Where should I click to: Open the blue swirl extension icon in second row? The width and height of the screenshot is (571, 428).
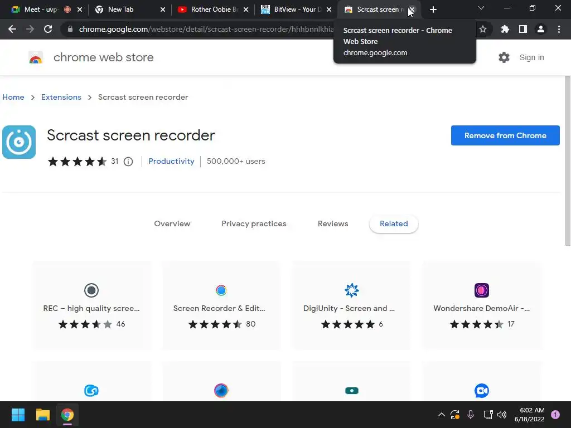pos(91,391)
